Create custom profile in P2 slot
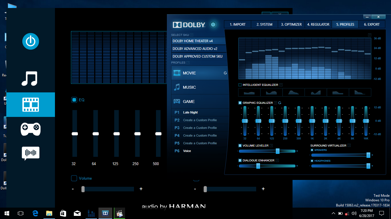 point(200,120)
